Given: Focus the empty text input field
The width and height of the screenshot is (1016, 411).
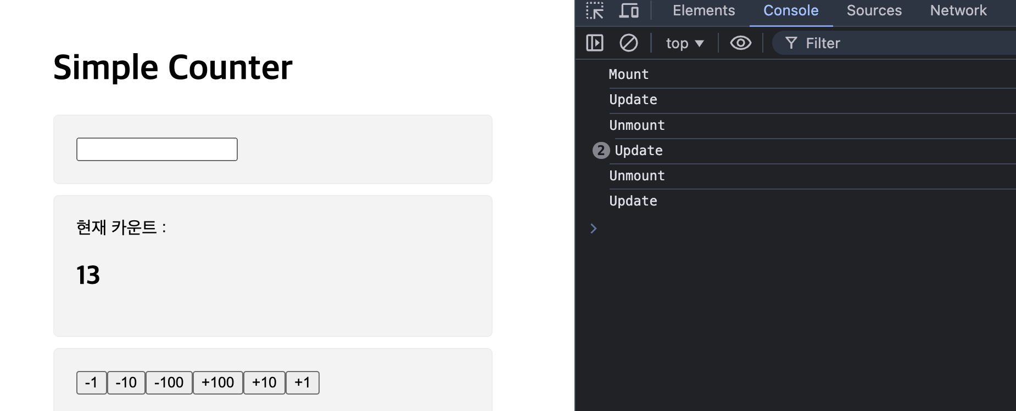Looking at the screenshot, I should 157,149.
